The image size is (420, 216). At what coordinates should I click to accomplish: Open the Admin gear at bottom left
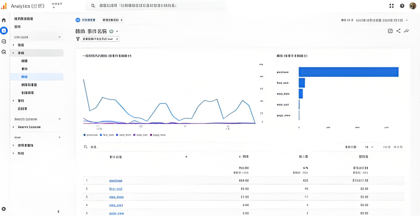[x=4, y=209]
